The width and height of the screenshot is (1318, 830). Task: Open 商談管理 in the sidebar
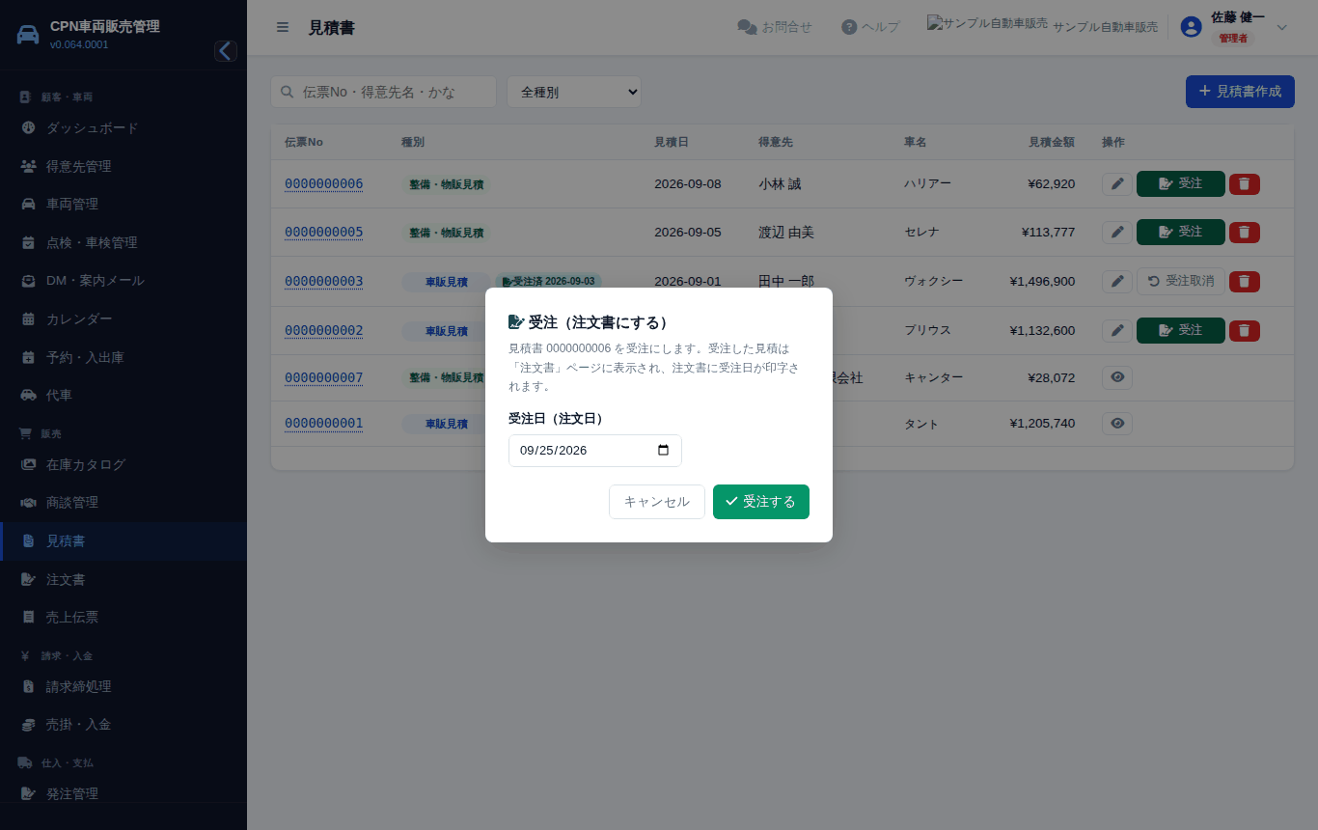124,503
